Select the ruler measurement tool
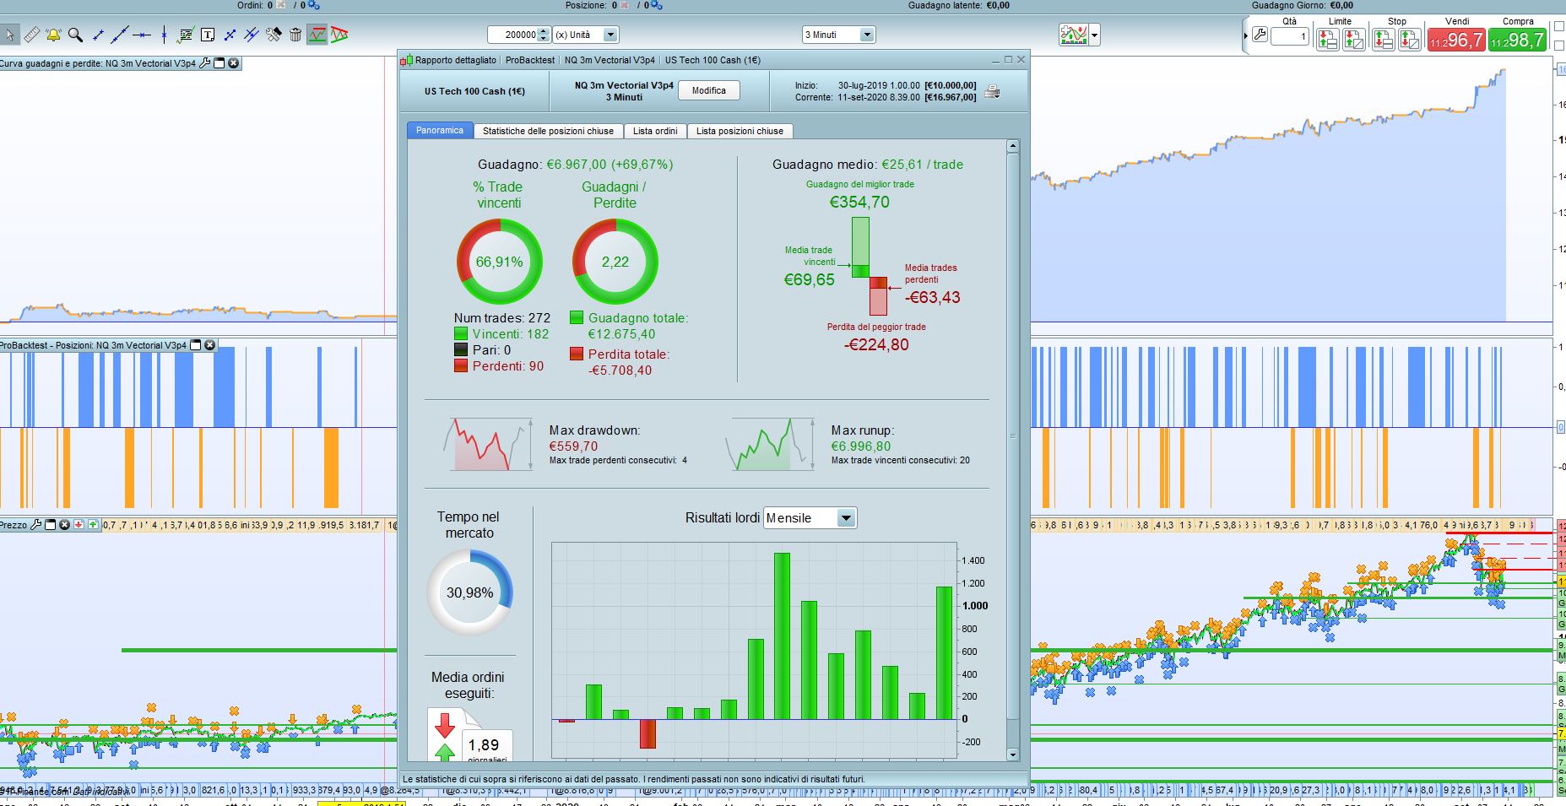Viewport: 1566px width, 806px height. [31, 35]
